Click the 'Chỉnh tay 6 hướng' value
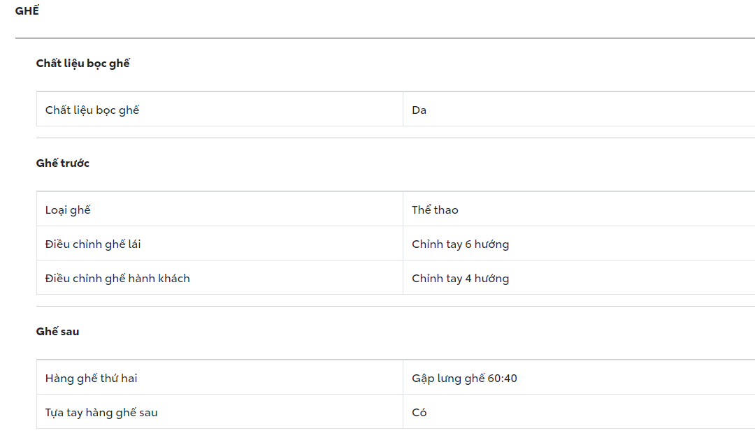 tap(460, 244)
